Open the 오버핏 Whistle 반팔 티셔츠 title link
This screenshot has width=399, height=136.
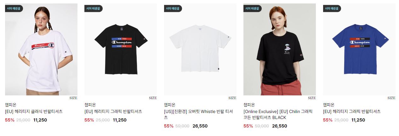tap(199, 114)
